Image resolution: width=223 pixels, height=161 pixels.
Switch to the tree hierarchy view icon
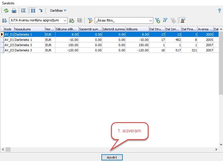coord(41,11)
